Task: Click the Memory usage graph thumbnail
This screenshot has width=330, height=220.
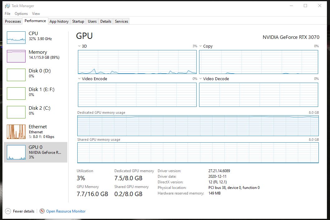Action: 16,56
